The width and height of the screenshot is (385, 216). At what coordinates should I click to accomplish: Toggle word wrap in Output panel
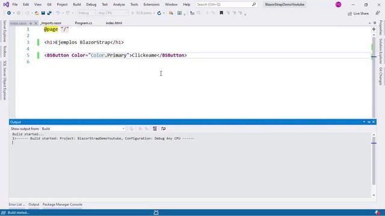[163, 128]
